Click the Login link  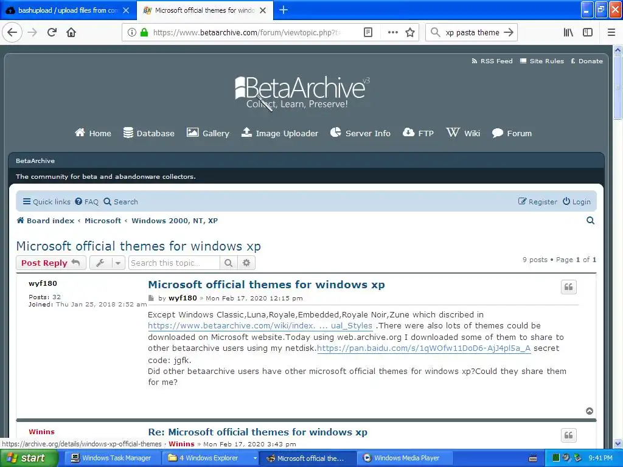click(577, 202)
